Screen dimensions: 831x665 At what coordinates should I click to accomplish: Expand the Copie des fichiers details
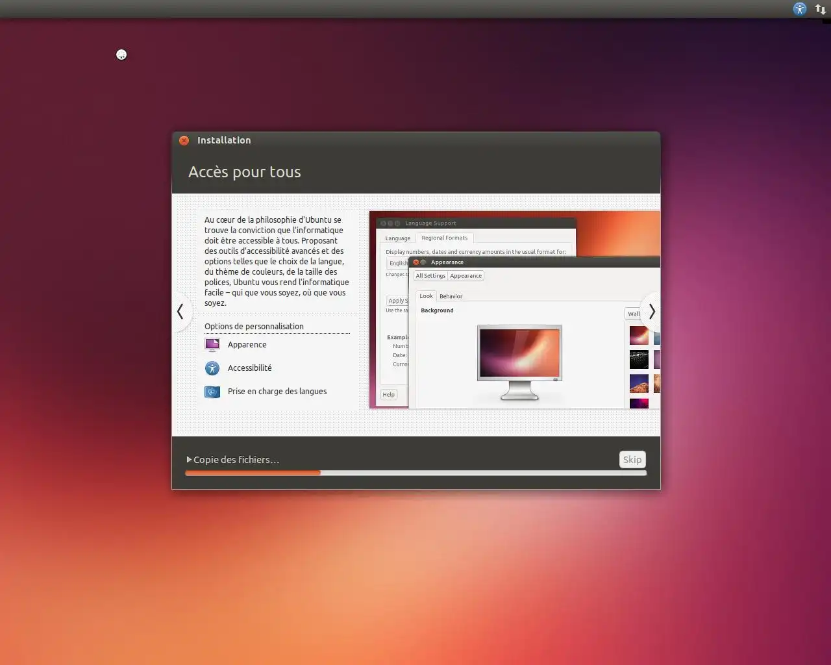[189, 459]
